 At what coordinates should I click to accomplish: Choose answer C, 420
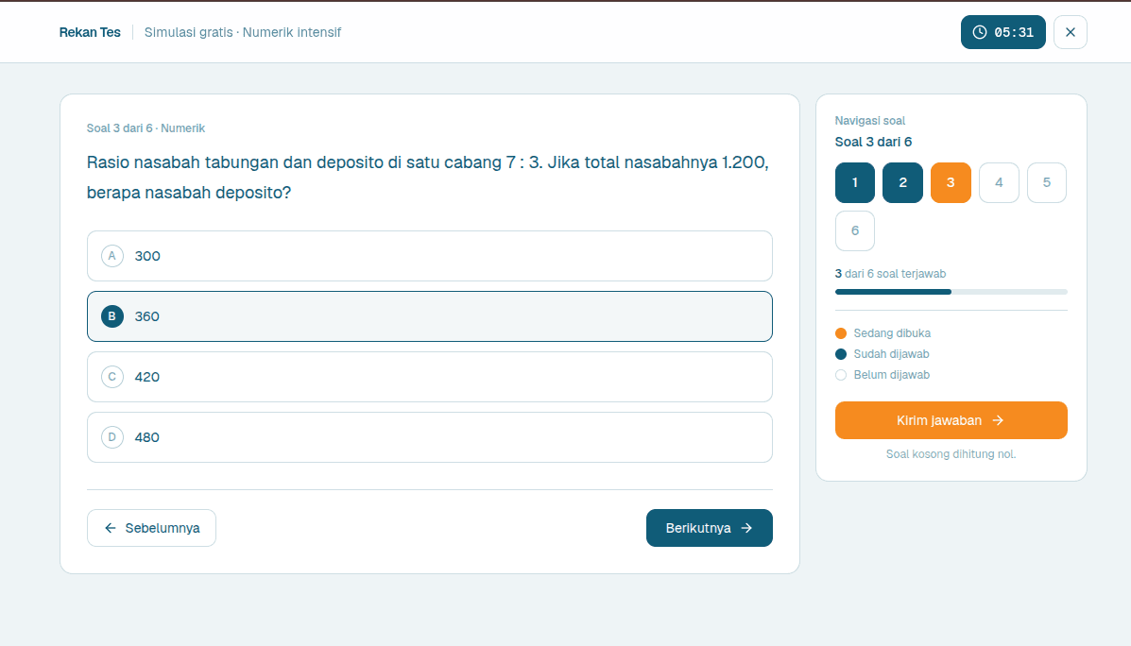(x=430, y=377)
